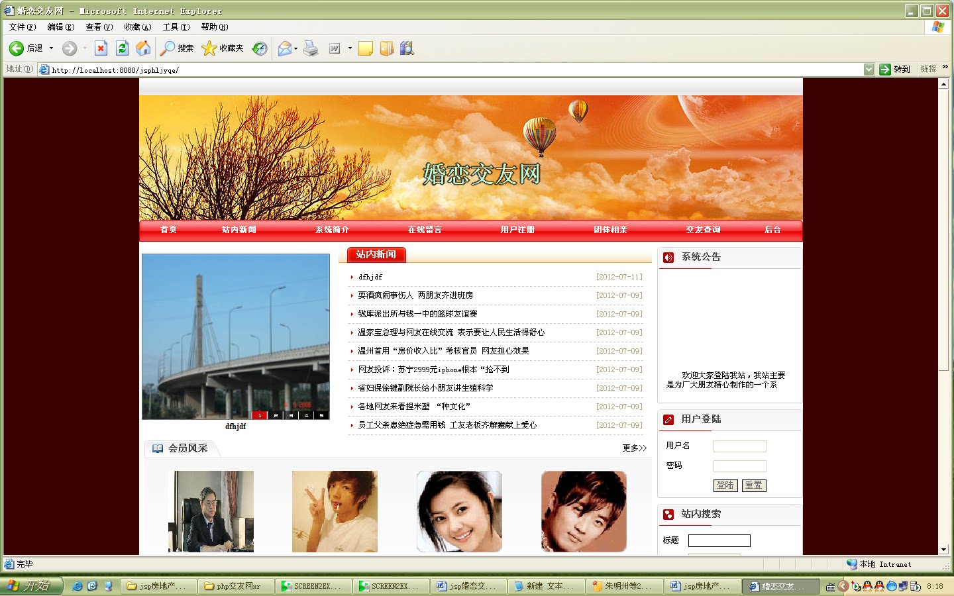Click the Mail icon in the toolbar
954x596 pixels.
(285, 48)
